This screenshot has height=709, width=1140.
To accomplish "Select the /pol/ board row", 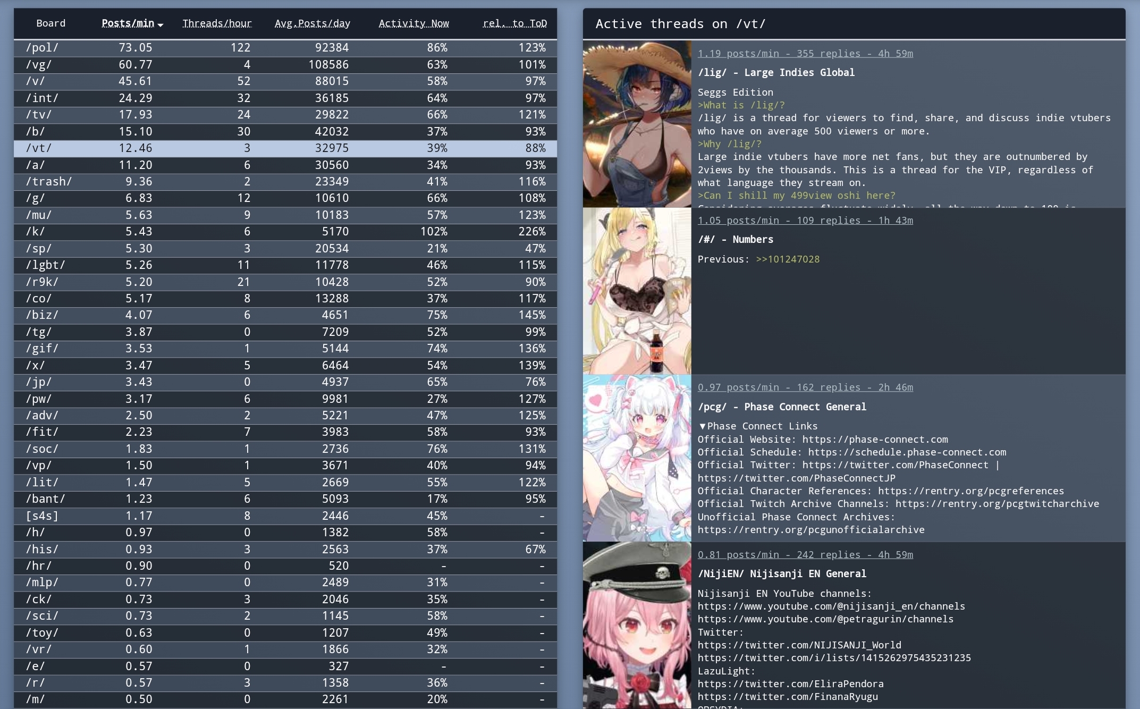I will [x=285, y=48].
